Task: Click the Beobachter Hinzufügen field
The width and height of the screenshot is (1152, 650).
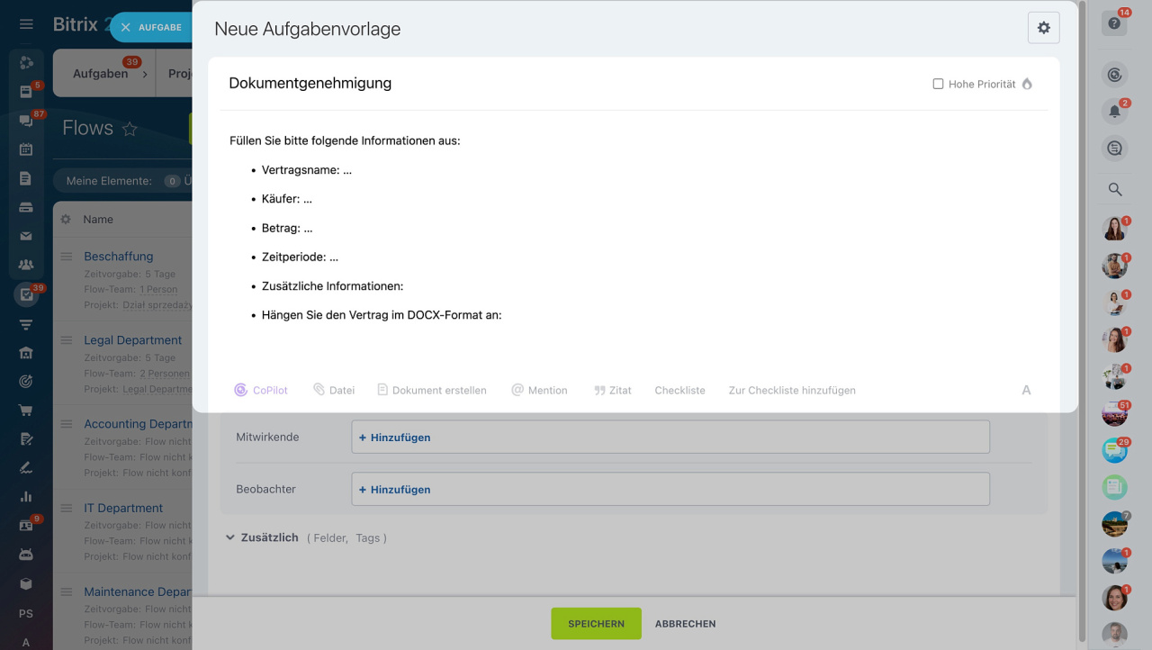Action: [x=395, y=489]
